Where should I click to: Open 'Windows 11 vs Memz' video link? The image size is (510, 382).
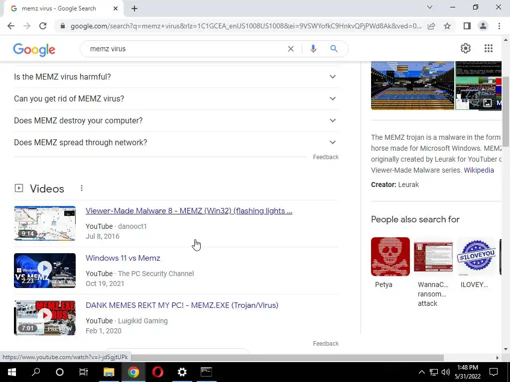pyautogui.click(x=123, y=258)
